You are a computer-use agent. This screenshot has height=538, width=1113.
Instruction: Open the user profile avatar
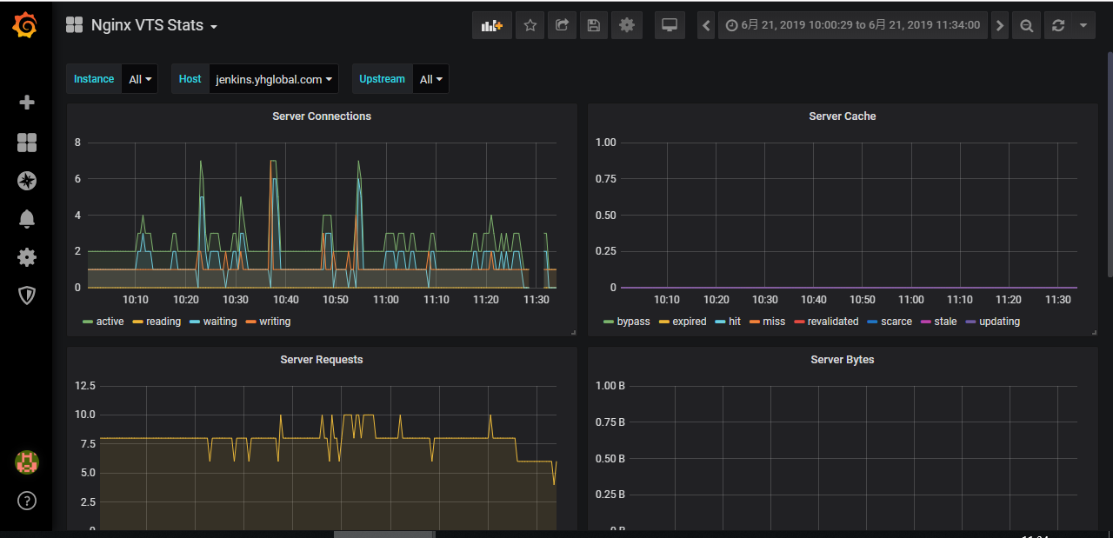tap(27, 462)
